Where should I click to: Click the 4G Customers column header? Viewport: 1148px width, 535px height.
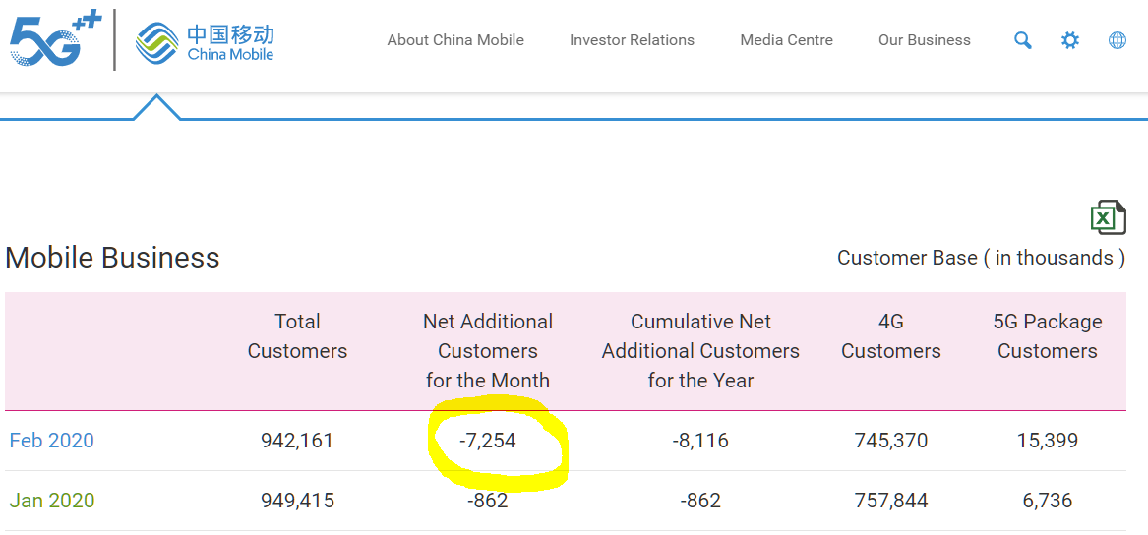point(891,336)
